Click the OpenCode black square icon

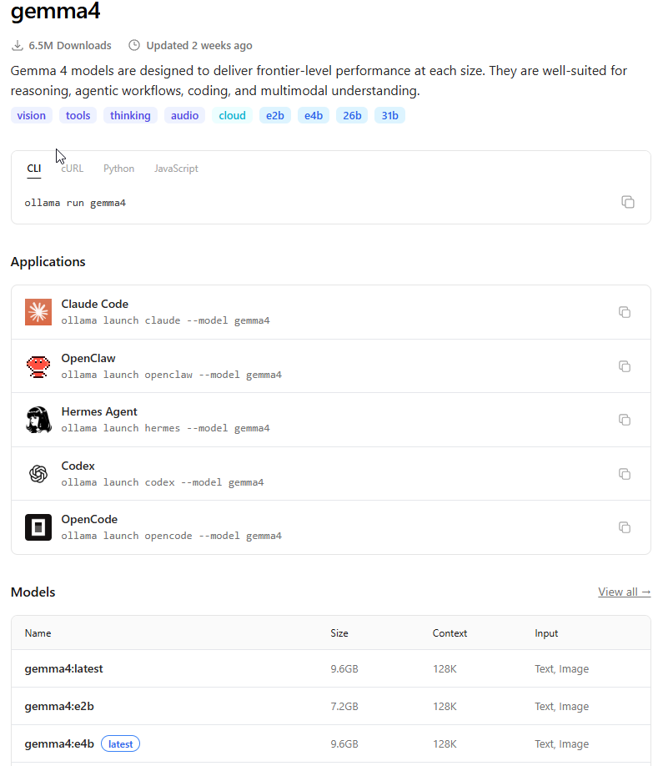(38, 527)
